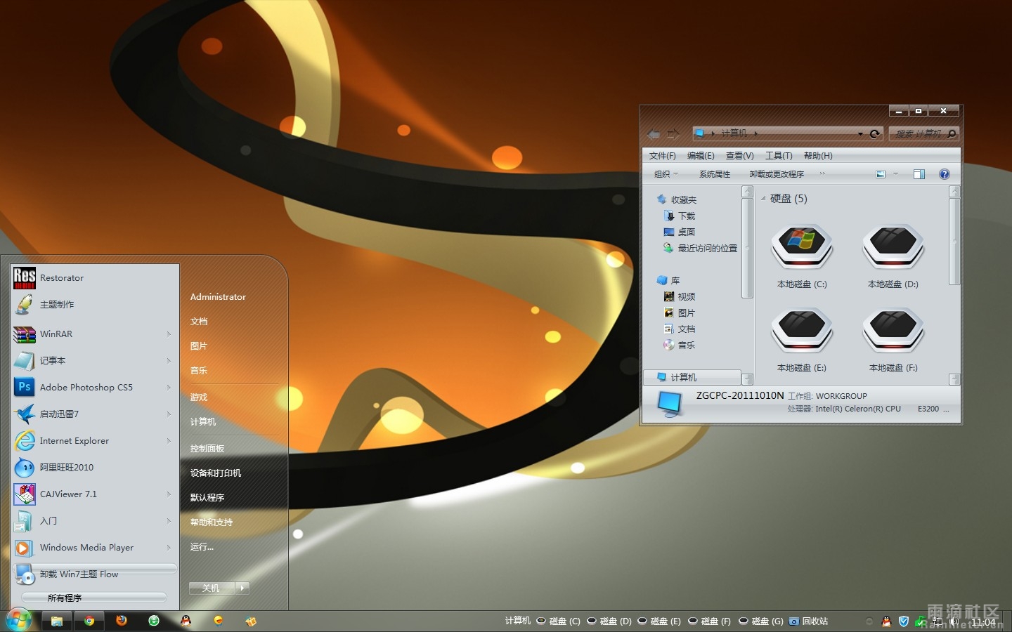Click navigation pane scrollbar down arrow
Viewport: 1012px width, 632px height.
[x=747, y=379]
